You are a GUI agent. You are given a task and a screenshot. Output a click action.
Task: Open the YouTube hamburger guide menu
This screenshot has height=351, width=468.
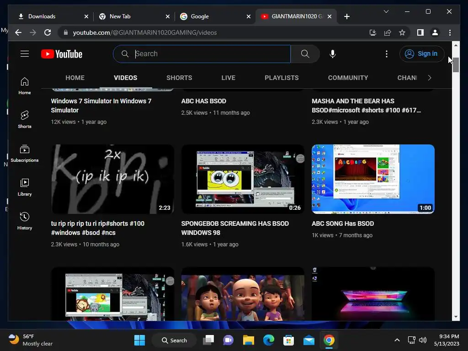pos(25,54)
